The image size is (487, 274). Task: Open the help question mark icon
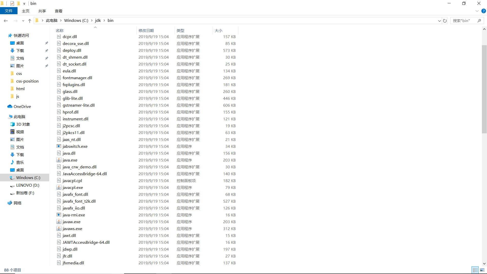click(484, 11)
